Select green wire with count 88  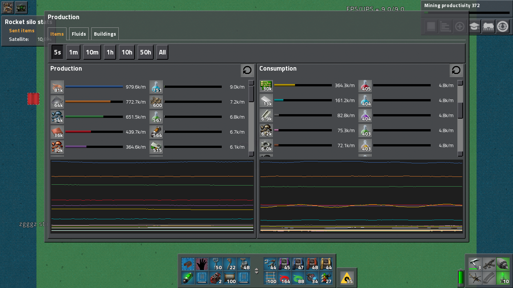(298, 278)
